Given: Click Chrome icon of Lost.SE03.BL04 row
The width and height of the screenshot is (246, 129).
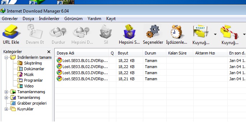Looking at the screenshot, I should point(59,78).
